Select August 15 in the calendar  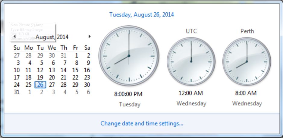[x=75, y=70]
